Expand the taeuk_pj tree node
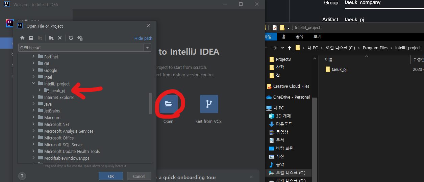Viewport: 424px width, 182px height. tap(40, 90)
